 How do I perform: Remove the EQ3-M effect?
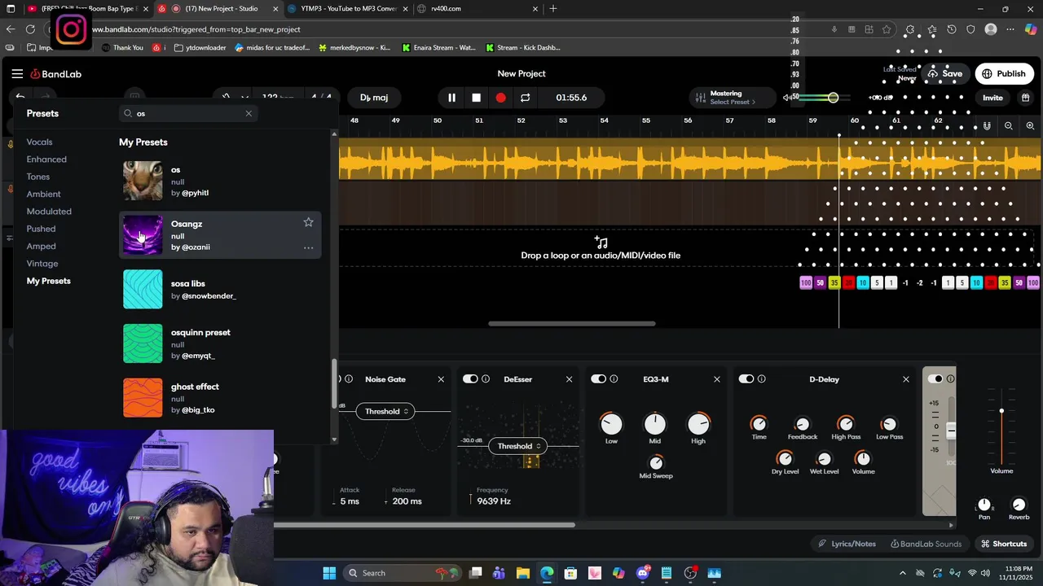(717, 379)
